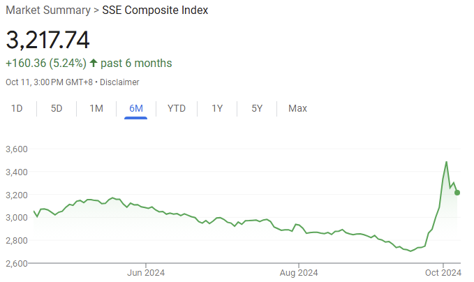Click the chart's October peak point

[446, 162]
